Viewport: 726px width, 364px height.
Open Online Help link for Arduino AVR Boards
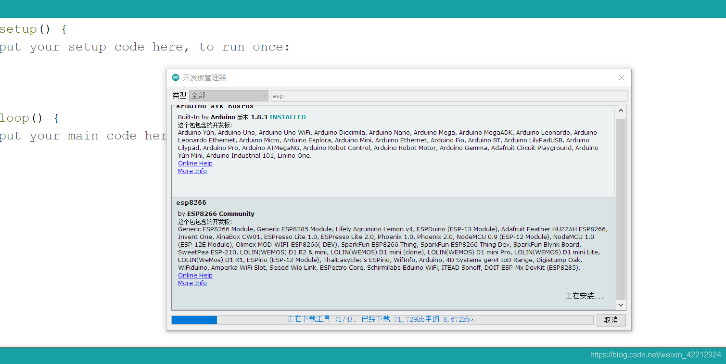point(195,163)
